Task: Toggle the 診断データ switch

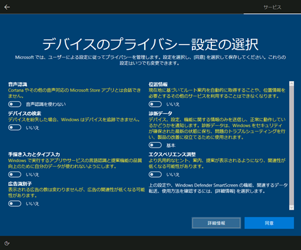Action: click(155, 145)
